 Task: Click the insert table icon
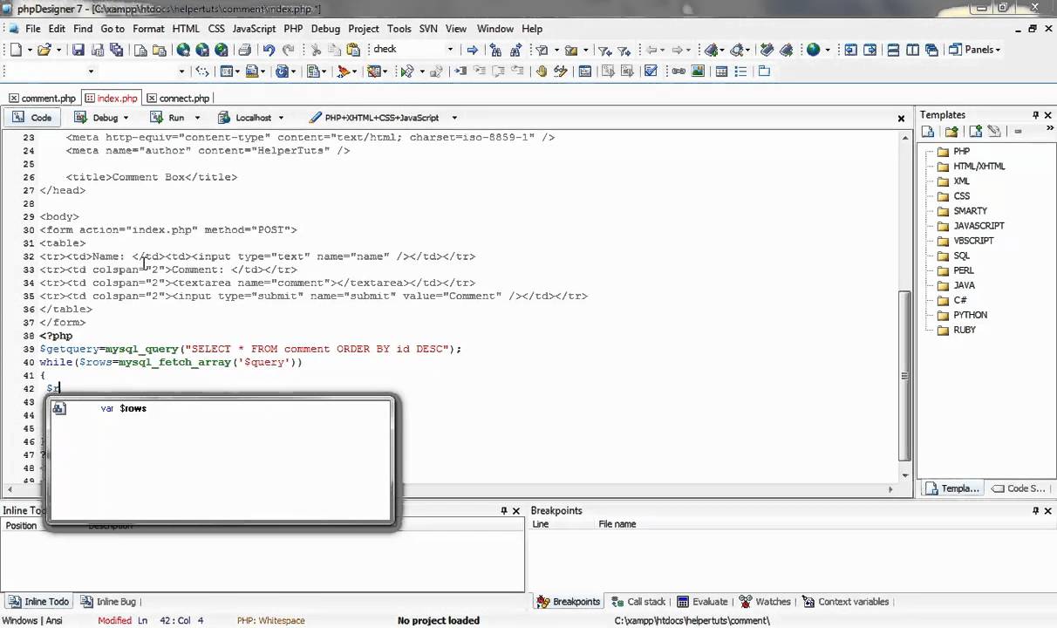[721, 72]
